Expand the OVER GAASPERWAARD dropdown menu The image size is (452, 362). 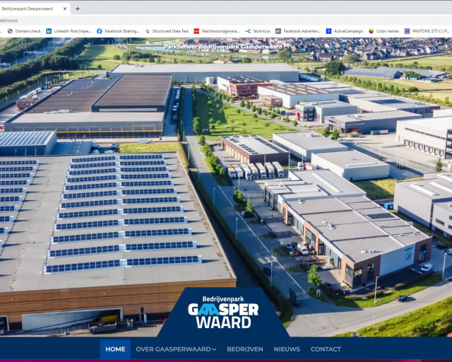click(177, 349)
